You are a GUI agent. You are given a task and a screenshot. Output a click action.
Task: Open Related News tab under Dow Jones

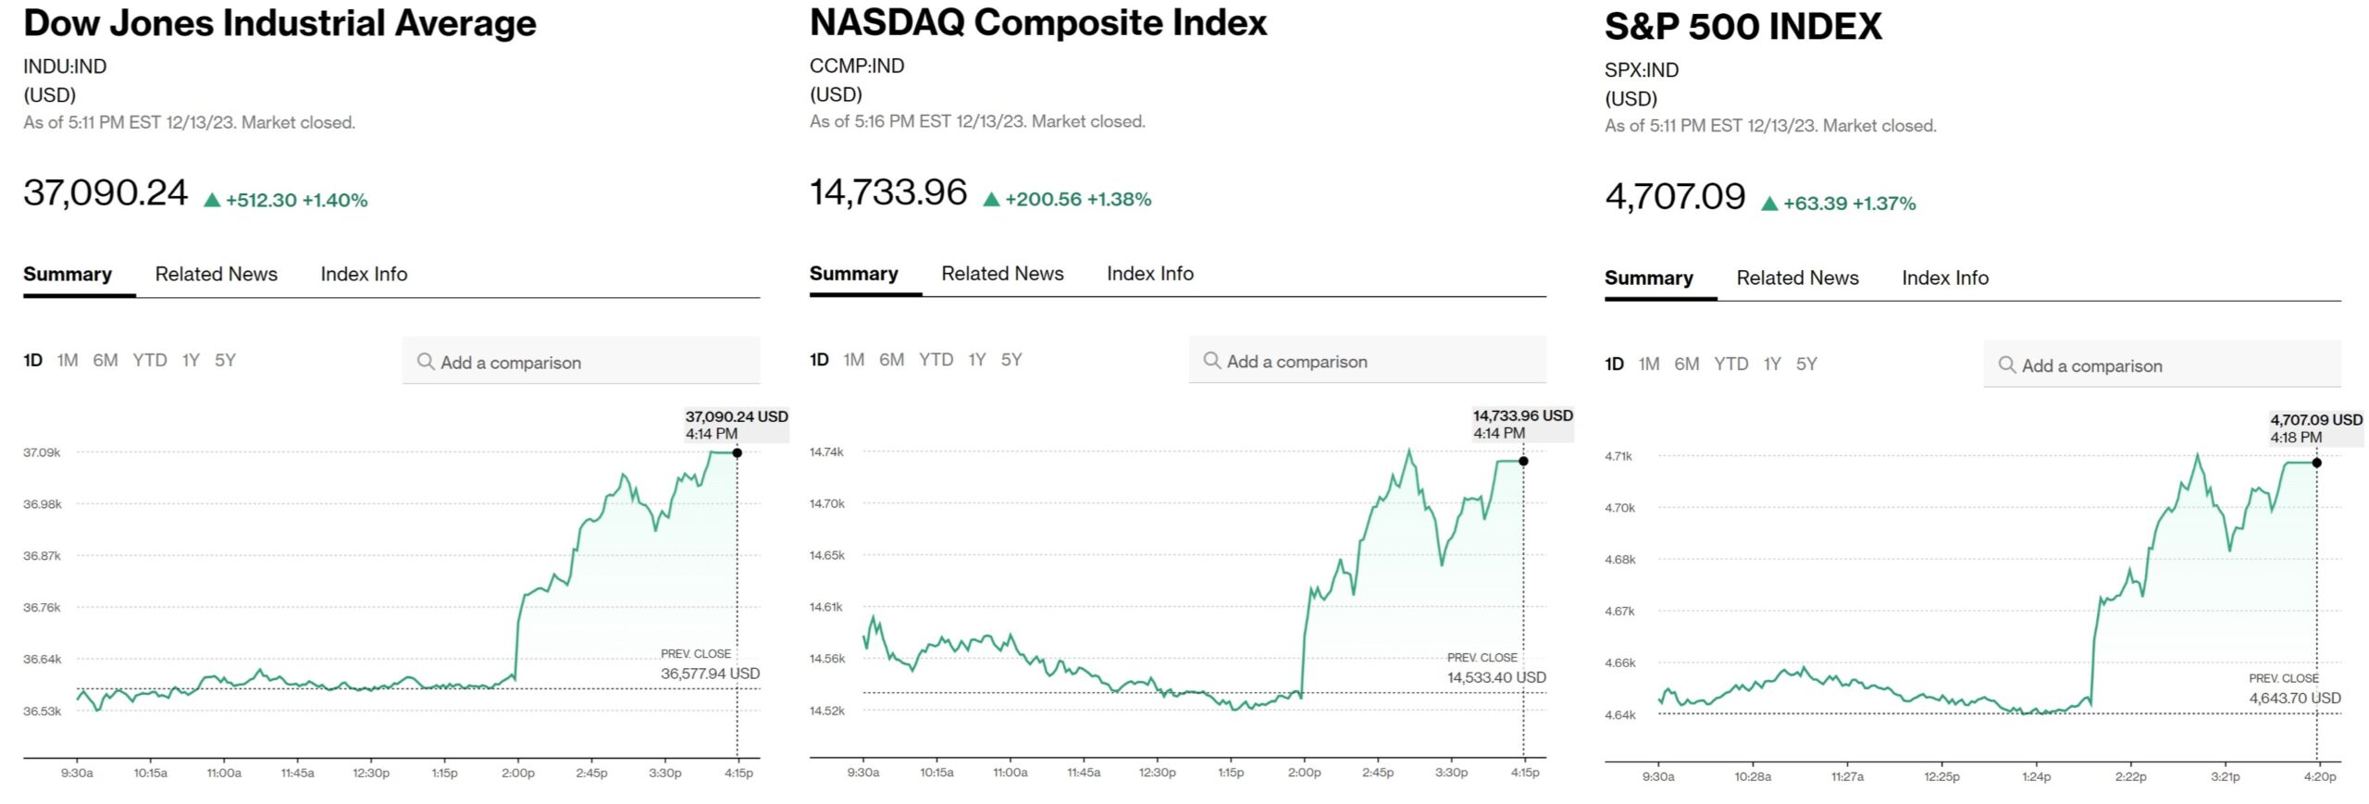216,274
